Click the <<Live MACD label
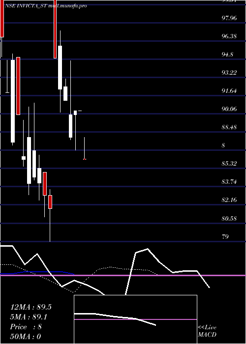 (207, 331)
